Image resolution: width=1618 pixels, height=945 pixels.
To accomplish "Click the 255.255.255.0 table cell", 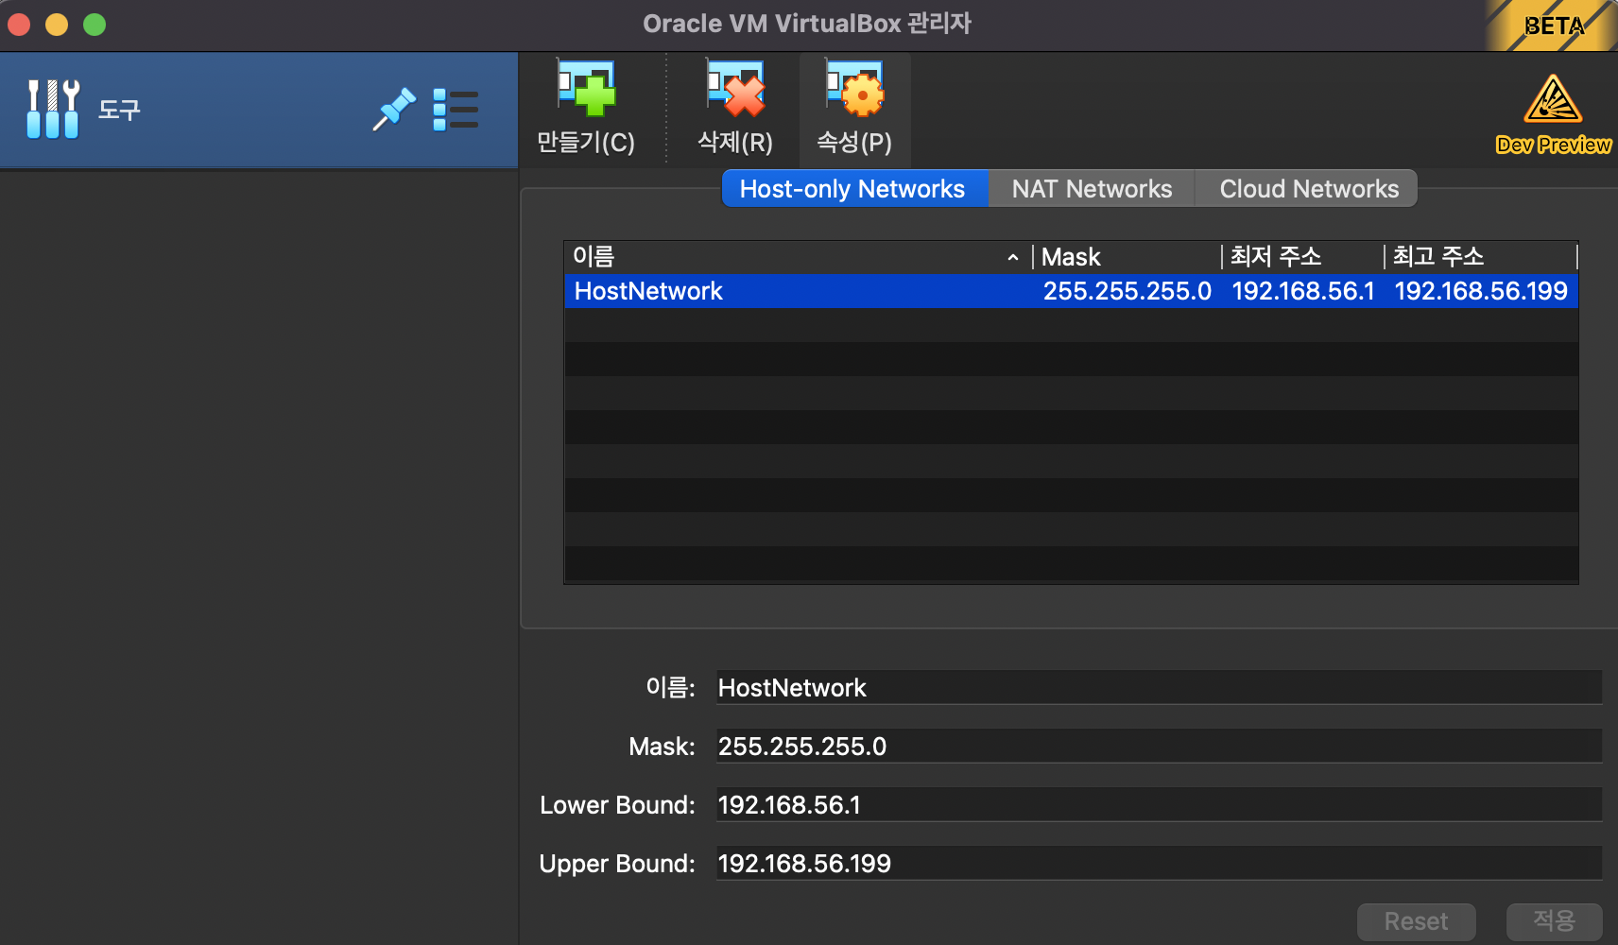I will click(1127, 291).
